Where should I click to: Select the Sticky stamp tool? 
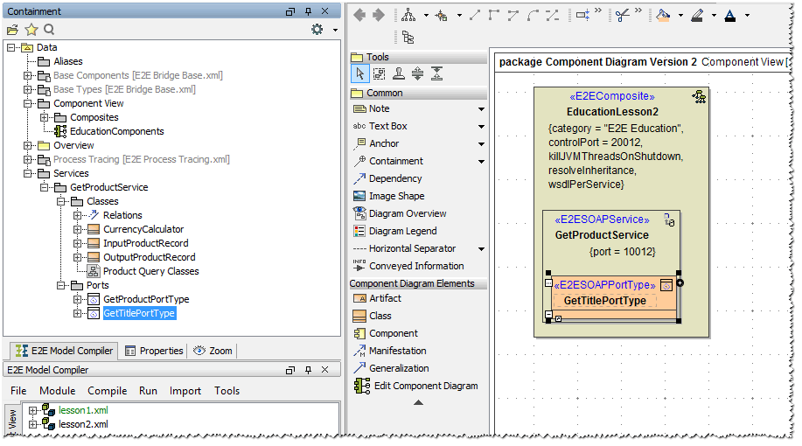click(x=398, y=74)
